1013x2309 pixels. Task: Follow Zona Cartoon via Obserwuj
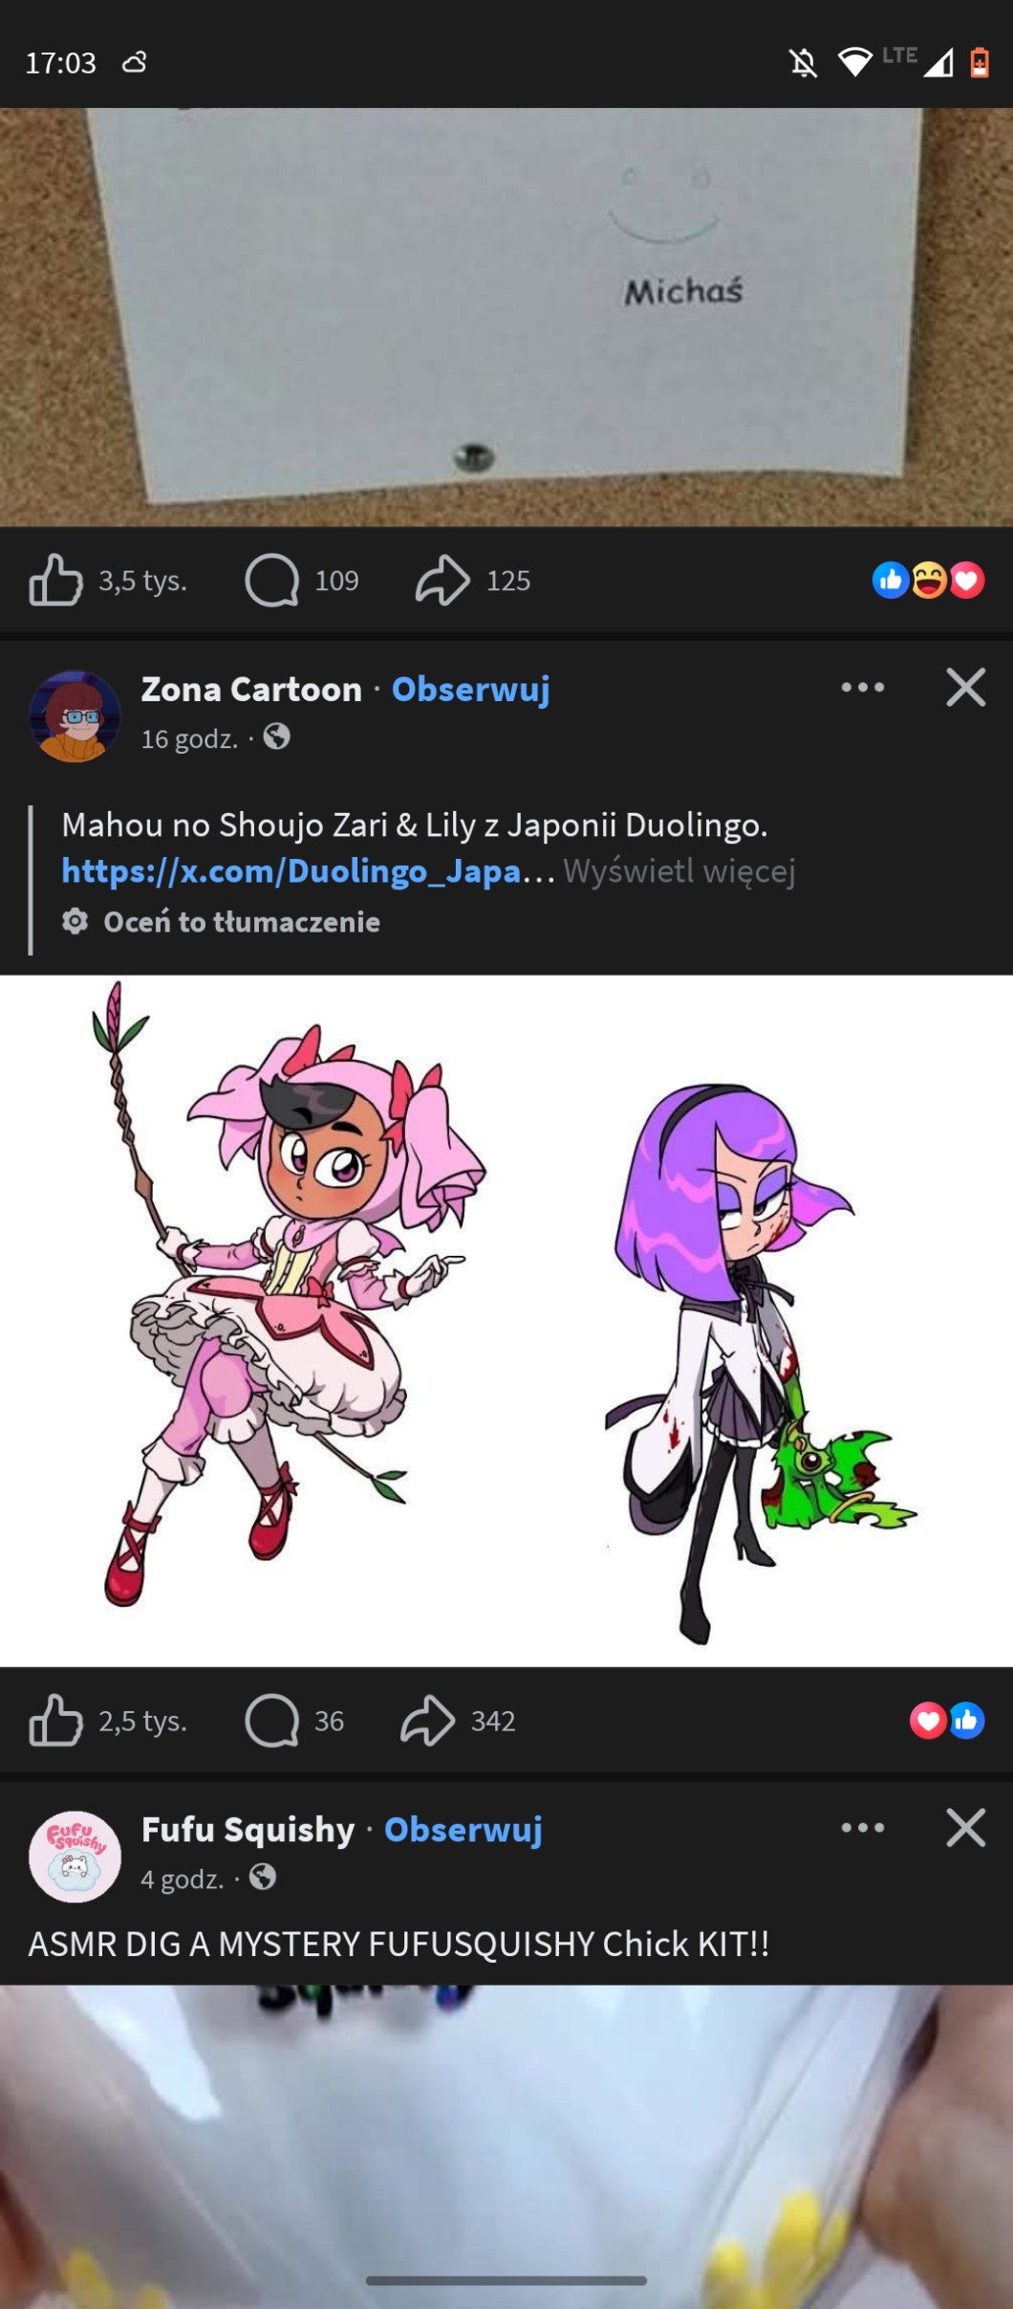(x=471, y=689)
